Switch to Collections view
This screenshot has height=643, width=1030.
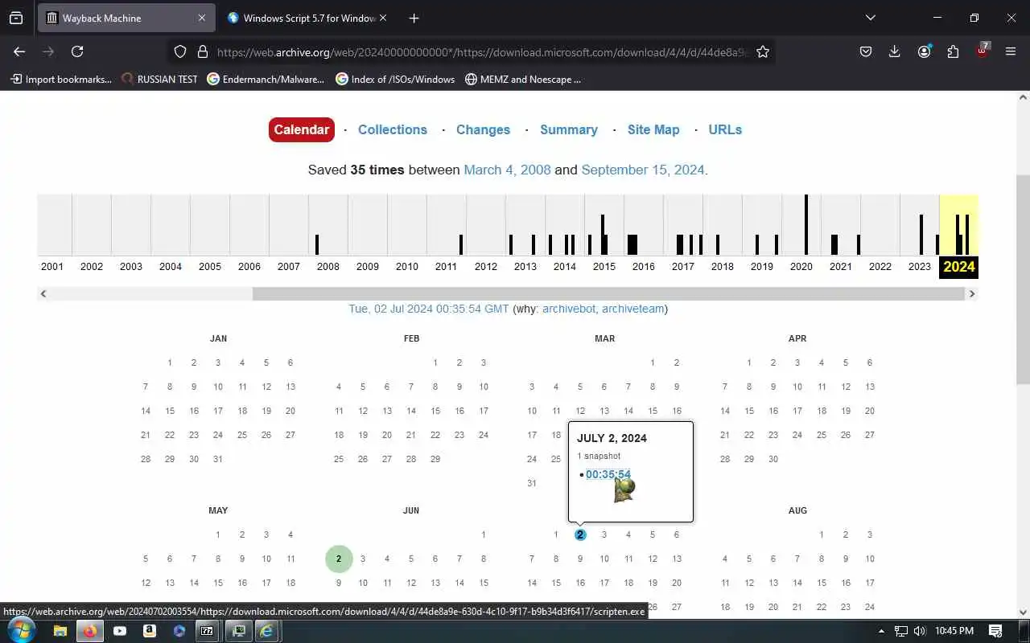pos(393,129)
